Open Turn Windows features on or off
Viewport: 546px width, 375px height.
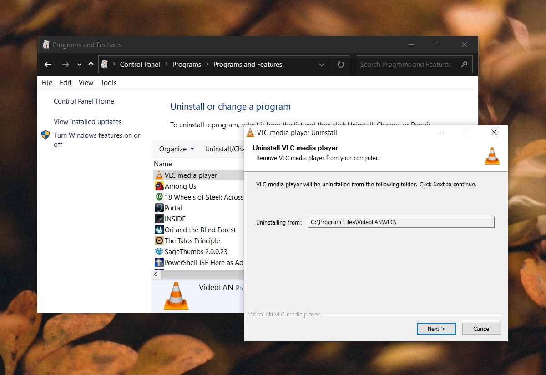pyautogui.click(x=97, y=140)
